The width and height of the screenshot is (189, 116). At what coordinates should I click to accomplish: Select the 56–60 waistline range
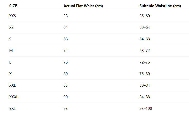click(x=145, y=16)
